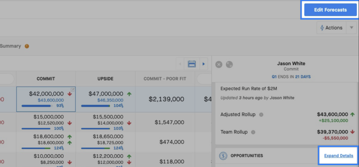Image resolution: width=359 pixels, height=167 pixels.
Task: Click the red down arrow beside $8,250,000
Action: click(70, 162)
